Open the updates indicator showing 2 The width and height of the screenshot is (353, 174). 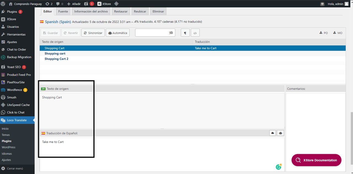pyautogui.click(x=49, y=4)
